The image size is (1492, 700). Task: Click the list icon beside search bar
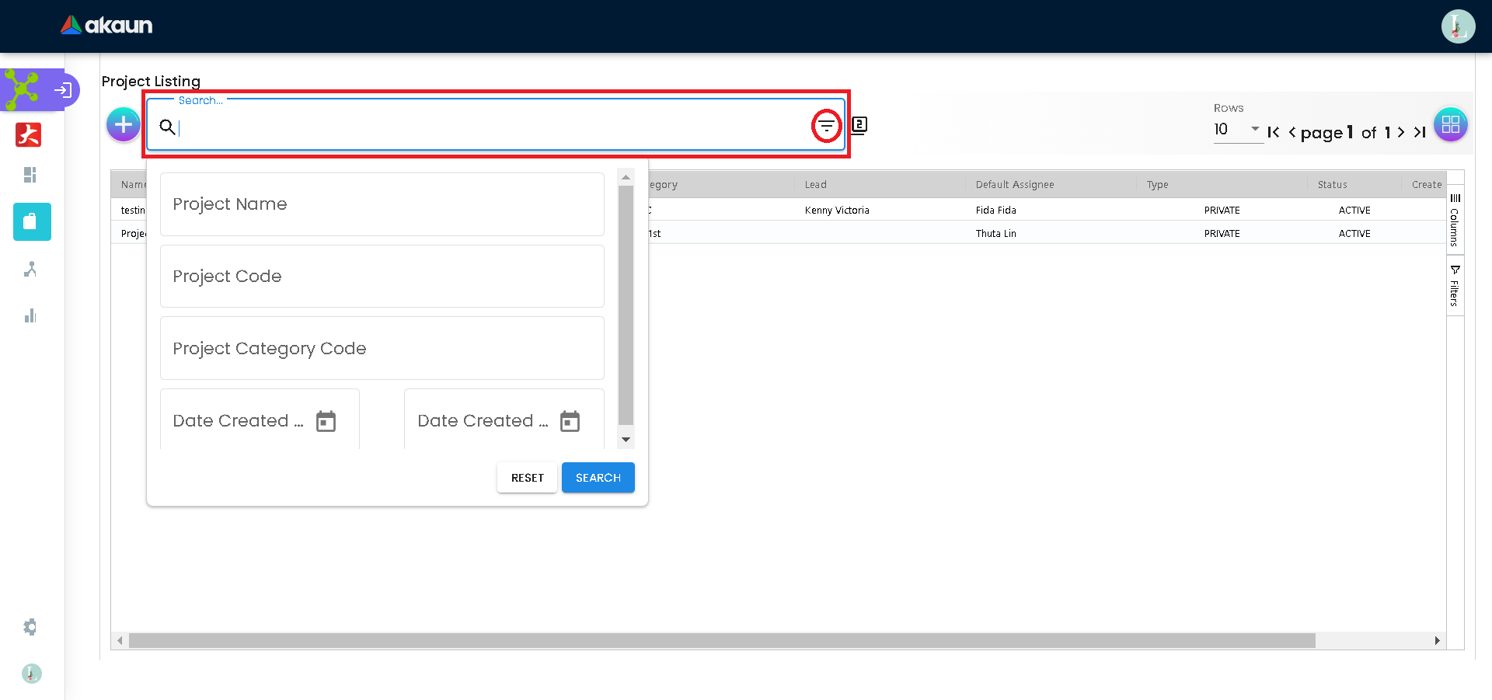coord(859,125)
